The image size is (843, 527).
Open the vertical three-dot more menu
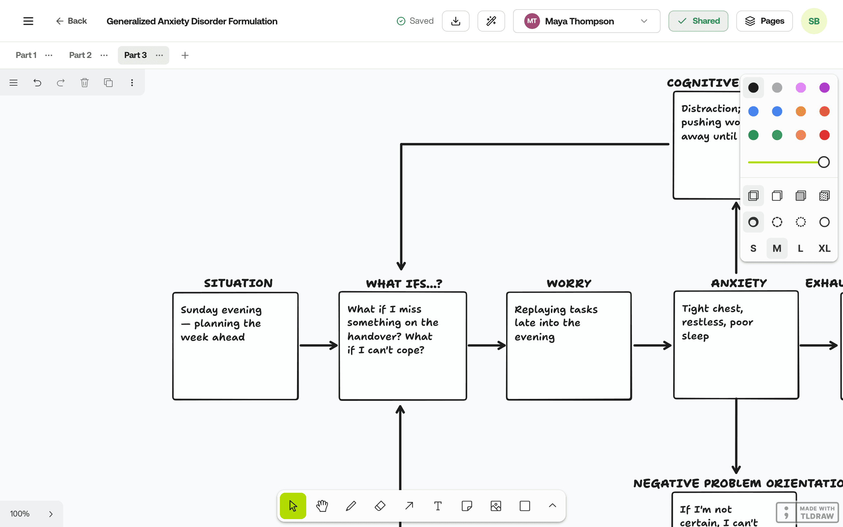(x=132, y=83)
